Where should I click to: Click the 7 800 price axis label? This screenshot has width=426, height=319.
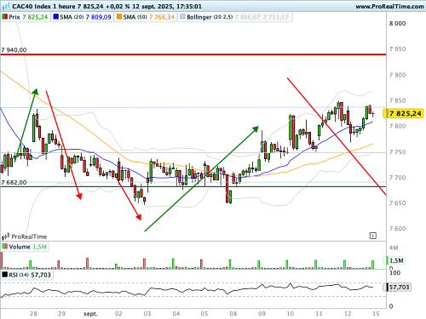[397, 126]
